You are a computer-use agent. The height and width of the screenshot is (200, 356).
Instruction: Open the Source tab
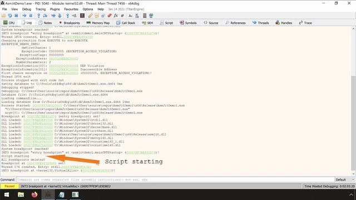click(x=211, y=23)
